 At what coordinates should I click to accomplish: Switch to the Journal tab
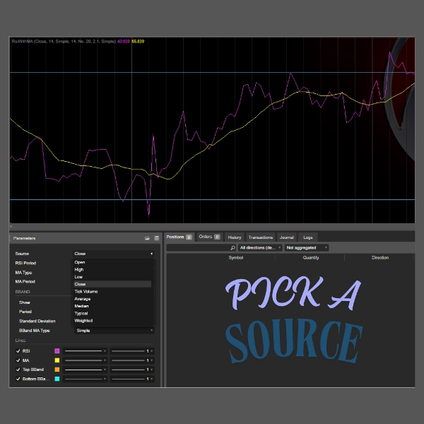coord(286,237)
